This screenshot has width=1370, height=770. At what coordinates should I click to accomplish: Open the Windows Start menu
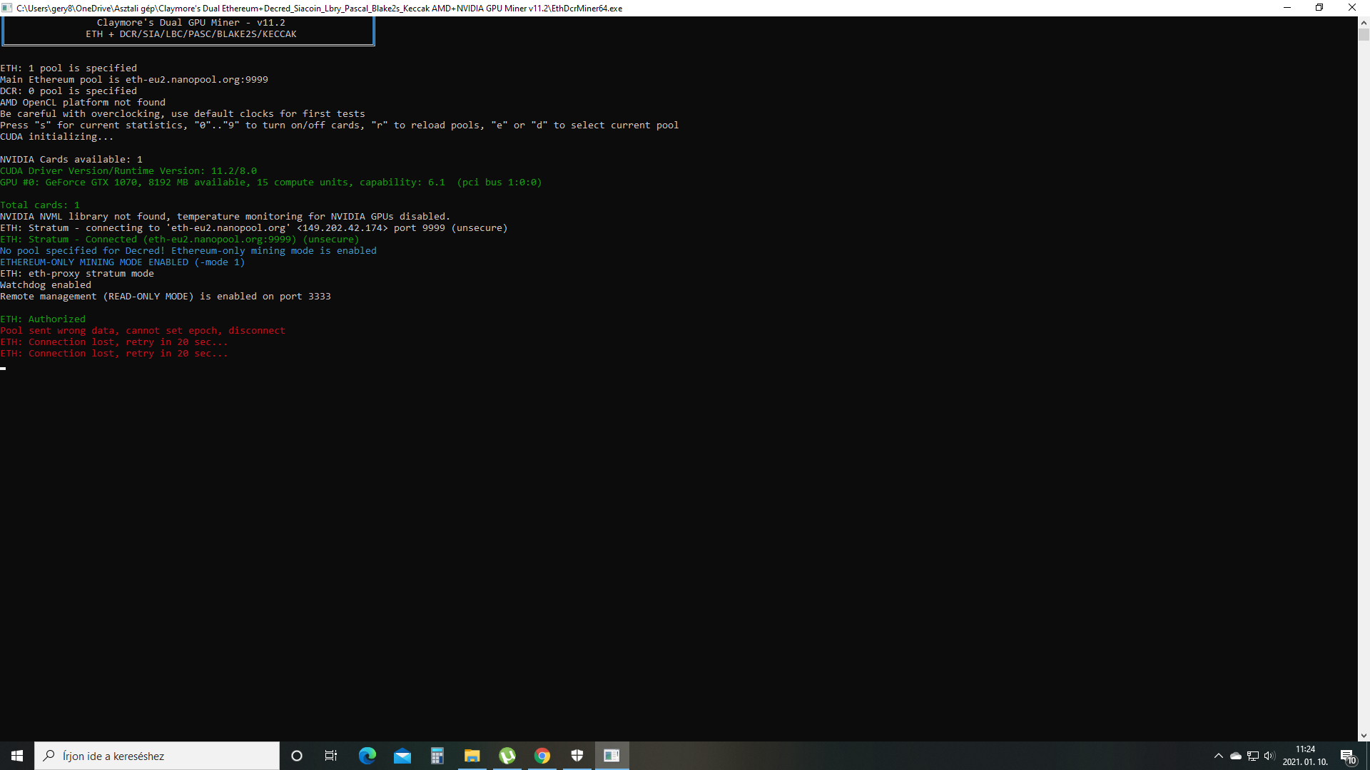coord(17,756)
